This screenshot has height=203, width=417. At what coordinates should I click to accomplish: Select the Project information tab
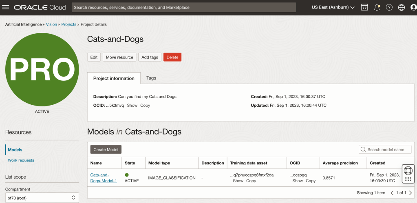tap(114, 78)
